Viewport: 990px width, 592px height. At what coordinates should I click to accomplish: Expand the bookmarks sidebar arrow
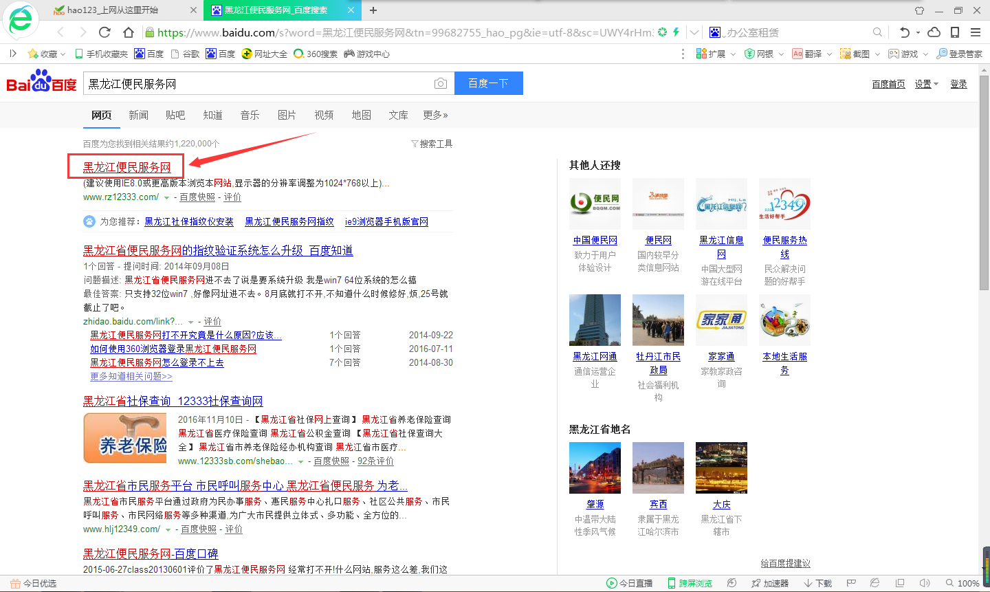coord(12,54)
